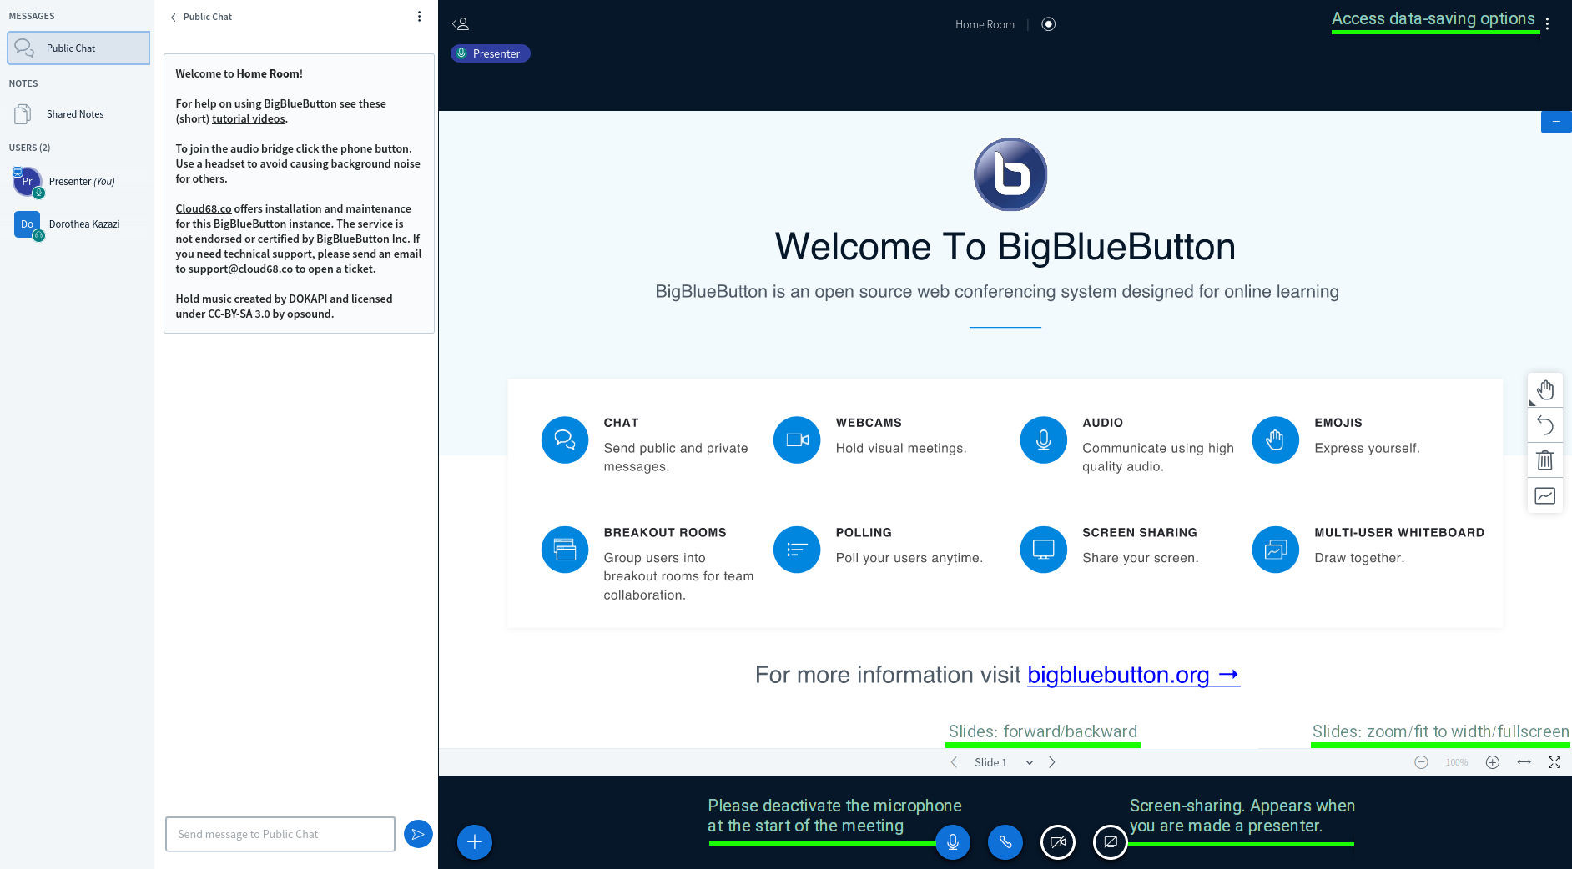Toggle the users list panel
This screenshot has width=1572, height=869.
461,24
